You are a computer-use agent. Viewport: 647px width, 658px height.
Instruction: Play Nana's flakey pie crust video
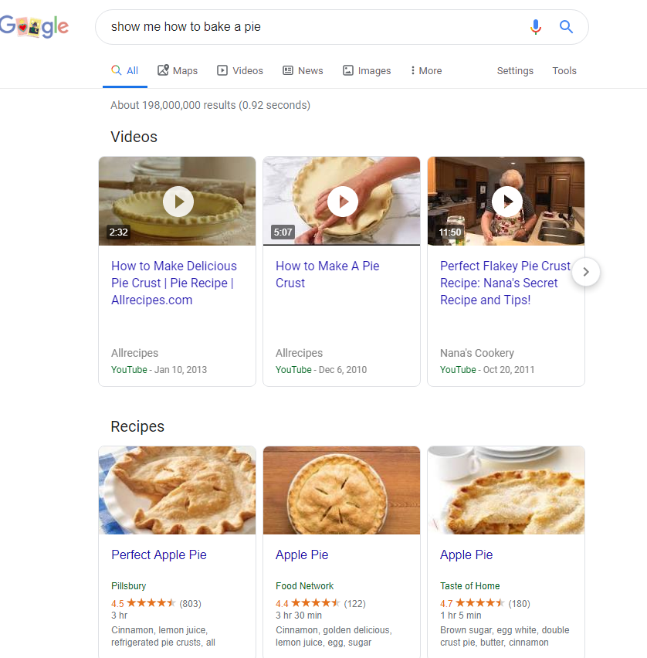point(506,201)
